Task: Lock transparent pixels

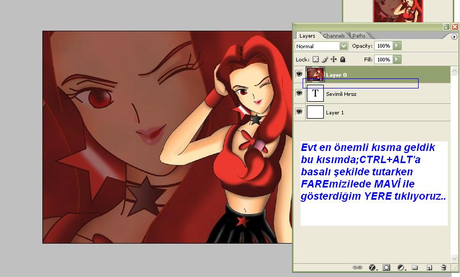Action: click(x=316, y=60)
